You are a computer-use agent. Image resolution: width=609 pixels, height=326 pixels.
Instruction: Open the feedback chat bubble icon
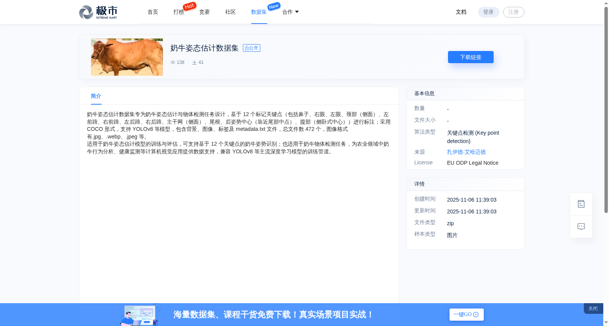[581, 227]
